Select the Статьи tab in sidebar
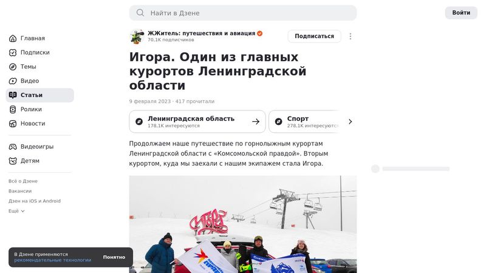The width and height of the screenshot is (486, 273). [x=39, y=95]
